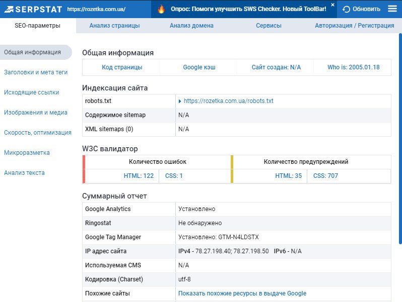Click the refresh icon beside Обновить
The width and height of the screenshot is (402, 302).
coord(346,9)
